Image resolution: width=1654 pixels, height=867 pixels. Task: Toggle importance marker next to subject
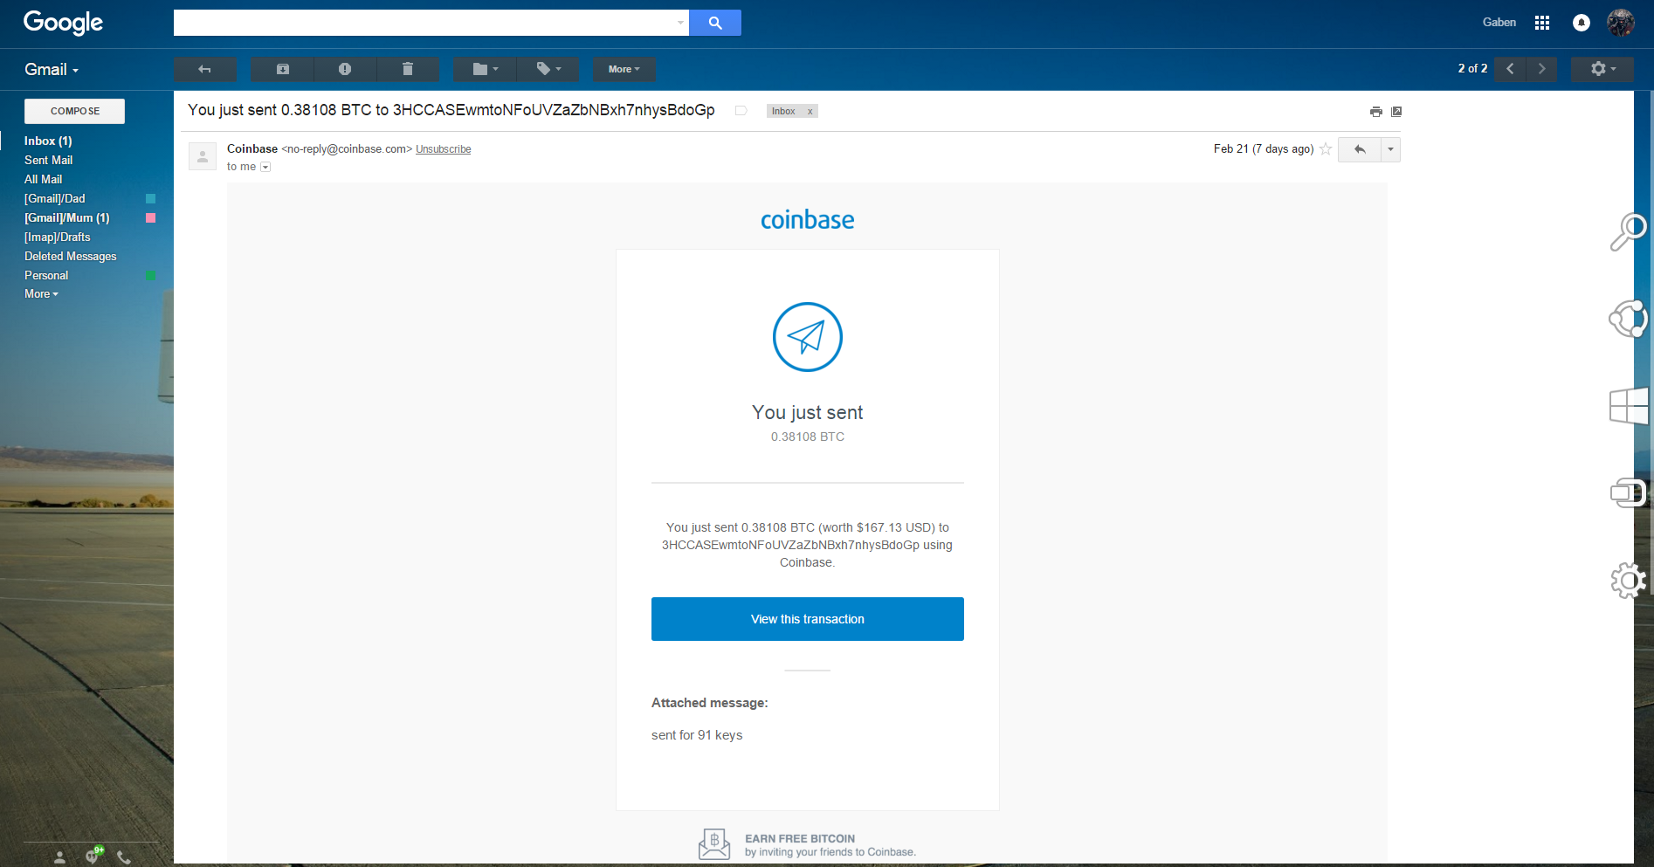coord(741,111)
